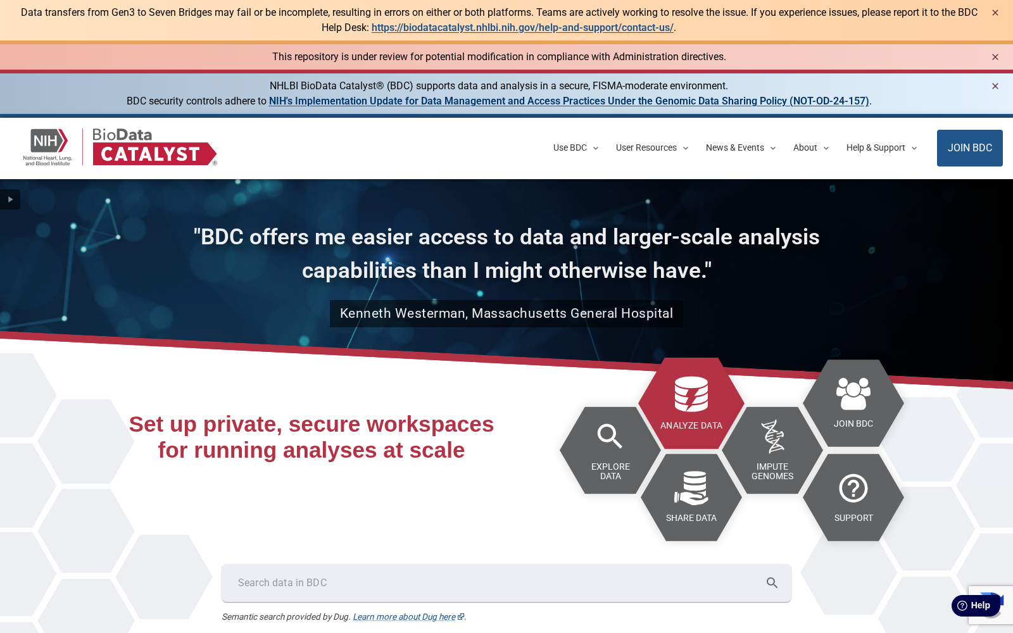Click the 'Set up private, secure workspaces' heading
Viewport: 1013px width, 633px height.
tap(311, 437)
